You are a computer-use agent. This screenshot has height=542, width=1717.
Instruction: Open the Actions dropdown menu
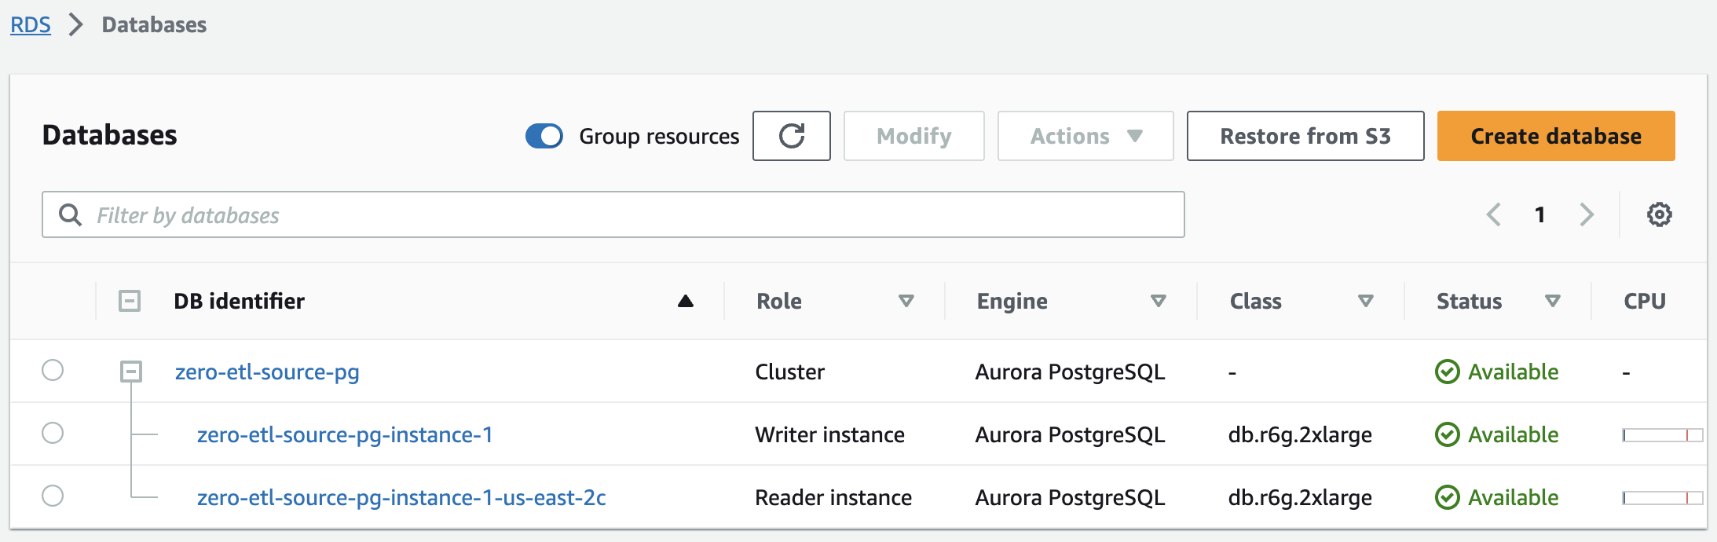[1085, 136]
